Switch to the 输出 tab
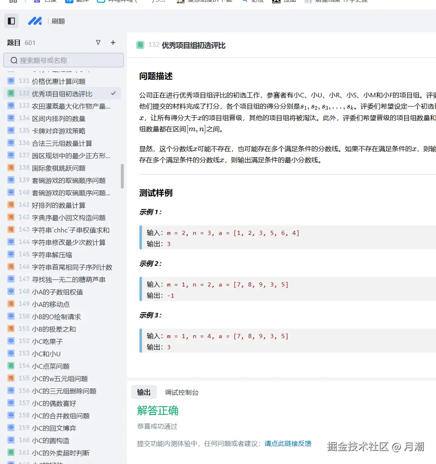 144,392
